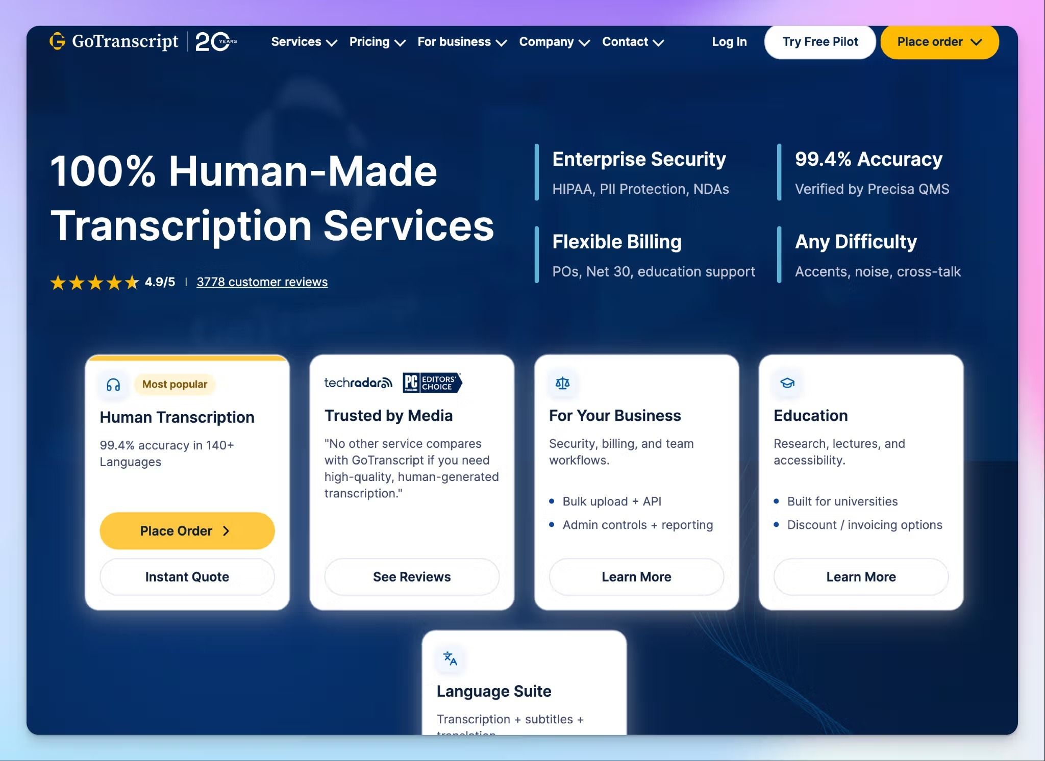
Task: Open the Place order dropdown arrow in header
Action: pos(976,42)
